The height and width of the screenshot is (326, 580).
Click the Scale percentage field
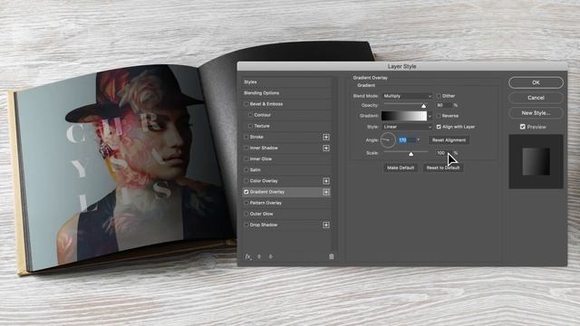[443, 153]
